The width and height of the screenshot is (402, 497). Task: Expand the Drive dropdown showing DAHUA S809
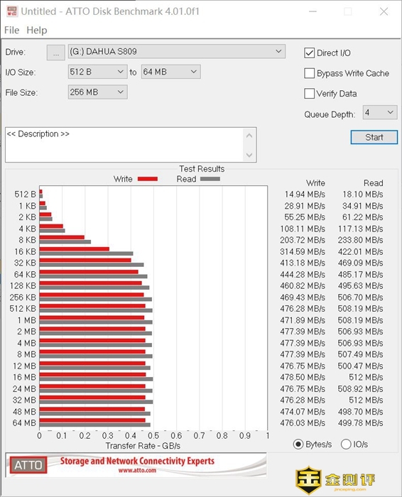[177, 51]
